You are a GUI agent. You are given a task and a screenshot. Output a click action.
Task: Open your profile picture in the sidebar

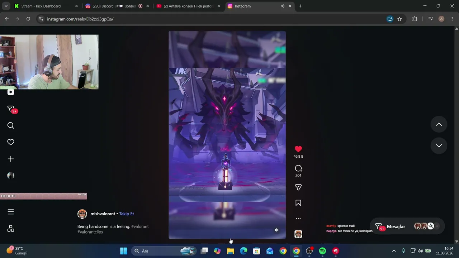(x=11, y=176)
